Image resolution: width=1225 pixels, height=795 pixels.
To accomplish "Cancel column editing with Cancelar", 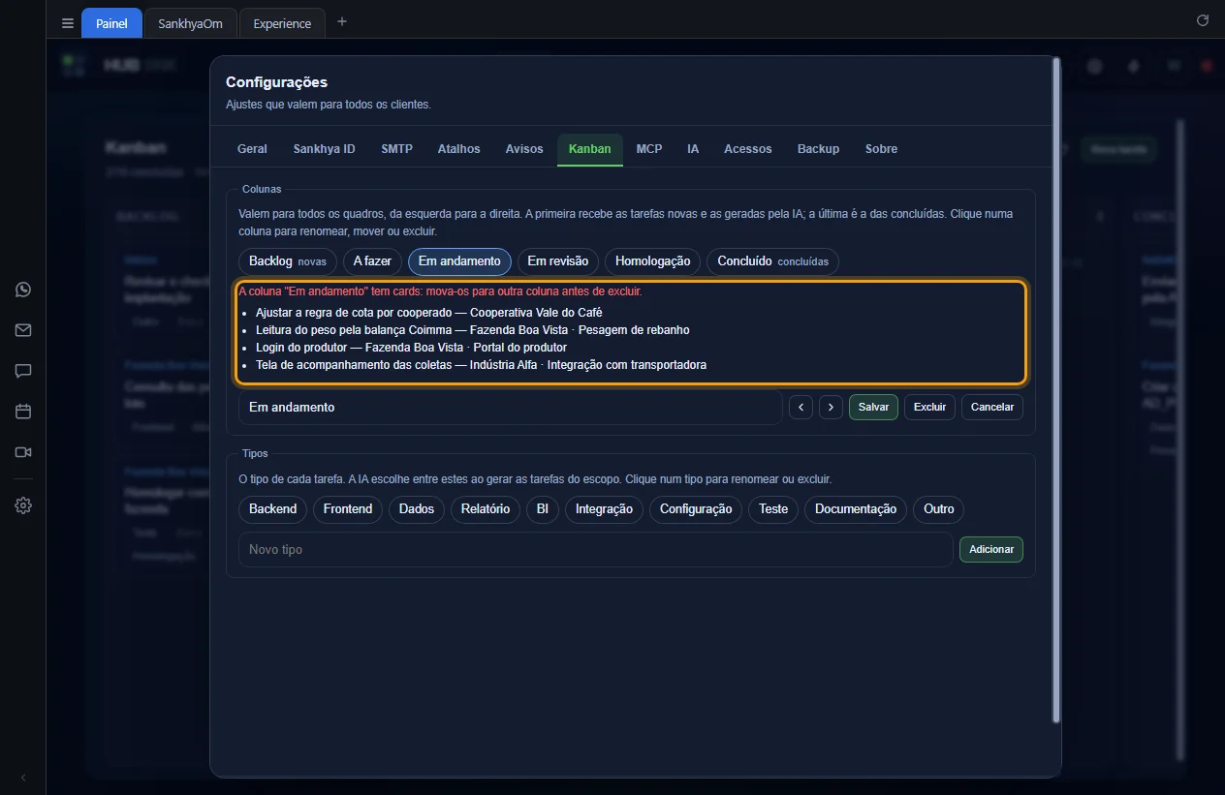I will [992, 408].
